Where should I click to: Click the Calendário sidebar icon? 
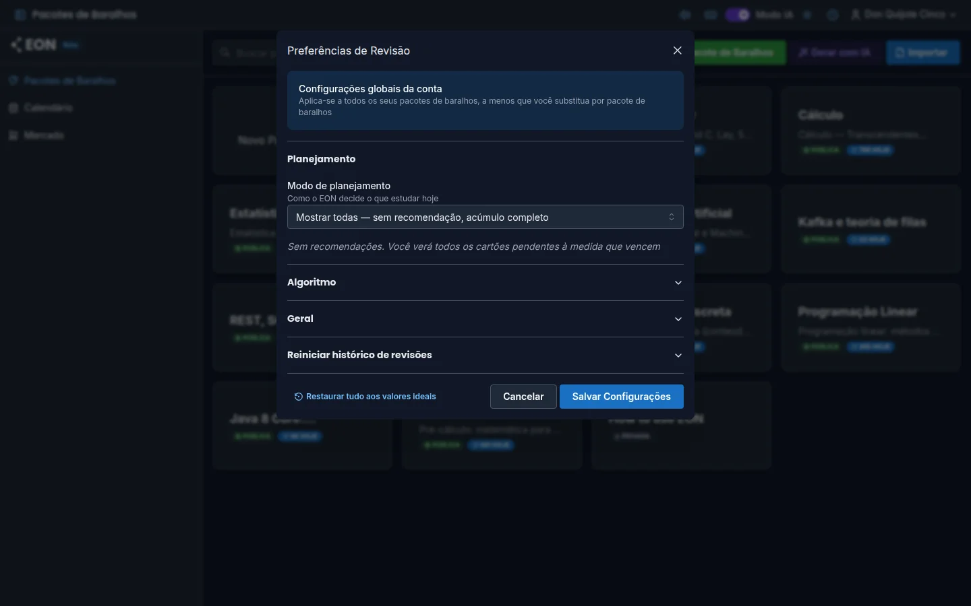tap(13, 108)
